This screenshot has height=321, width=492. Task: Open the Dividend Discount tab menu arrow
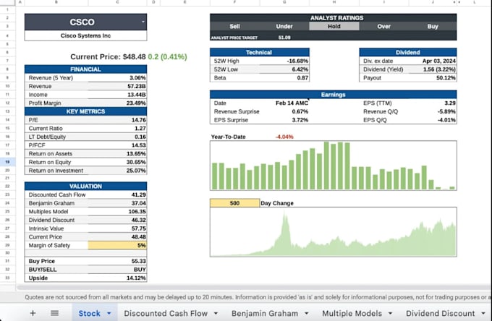click(x=483, y=313)
